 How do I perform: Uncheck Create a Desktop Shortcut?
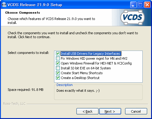58,78
